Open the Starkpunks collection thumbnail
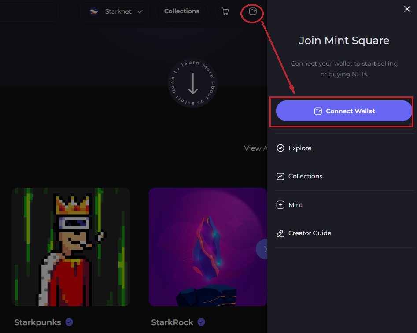 point(71,247)
